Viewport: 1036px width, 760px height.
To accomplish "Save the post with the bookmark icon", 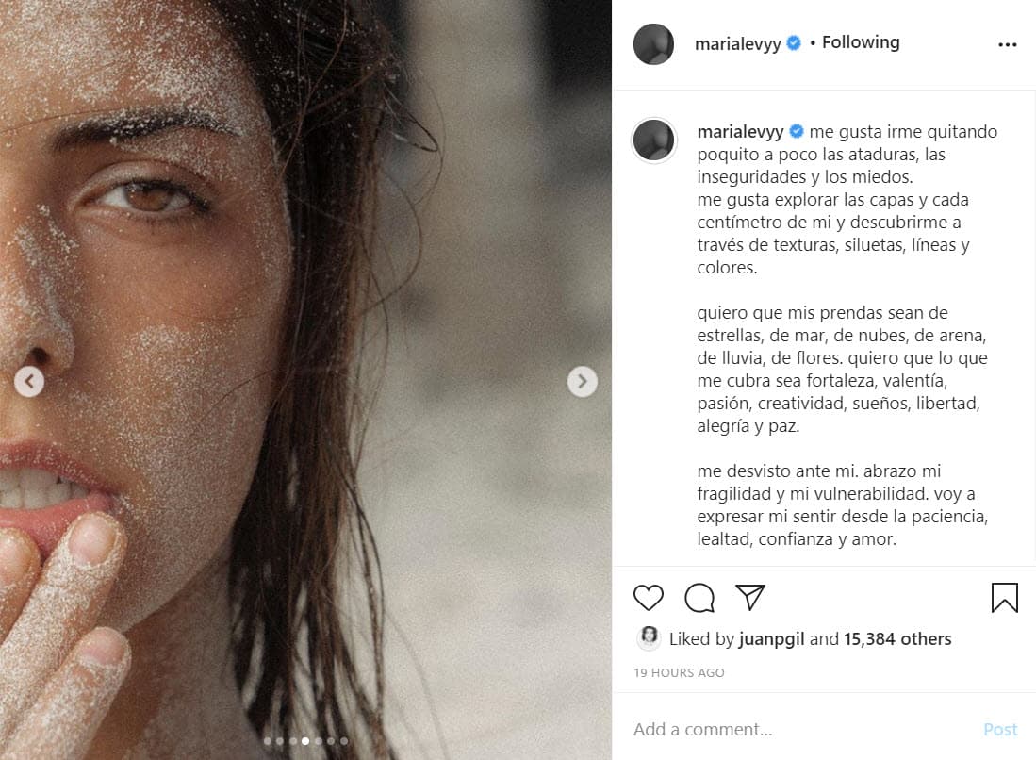I will pos(1005,597).
